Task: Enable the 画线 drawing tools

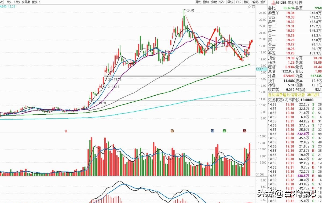Action: [230, 2]
